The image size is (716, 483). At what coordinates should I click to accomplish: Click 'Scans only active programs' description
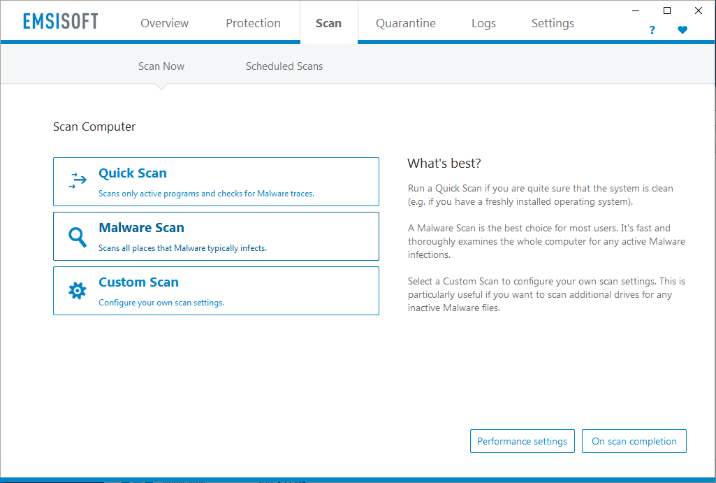tap(206, 194)
